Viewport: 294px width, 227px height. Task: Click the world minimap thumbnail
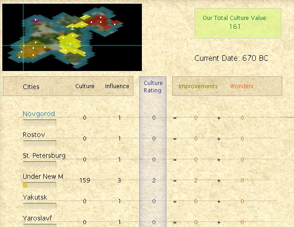[x=72, y=37]
